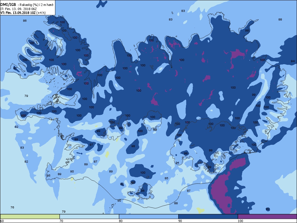Click the legend scale label "80"
This screenshot has height=223, width=297.
121,221
